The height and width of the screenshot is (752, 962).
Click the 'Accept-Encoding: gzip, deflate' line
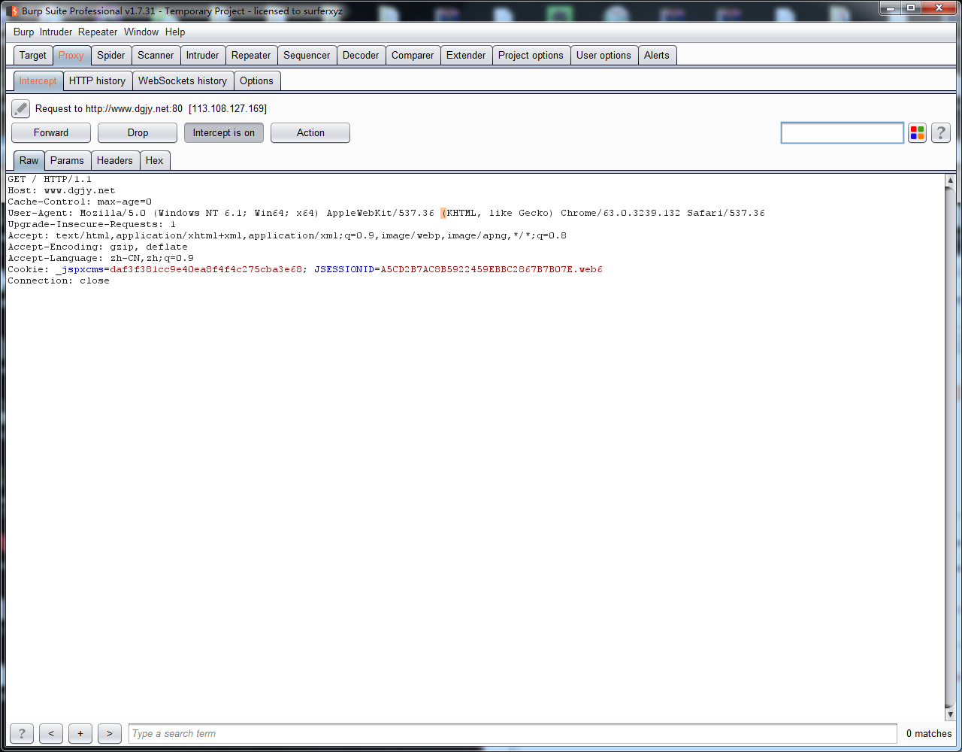click(98, 247)
